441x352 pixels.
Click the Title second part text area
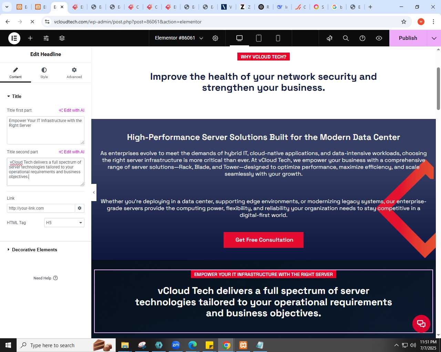click(x=45, y=172)
